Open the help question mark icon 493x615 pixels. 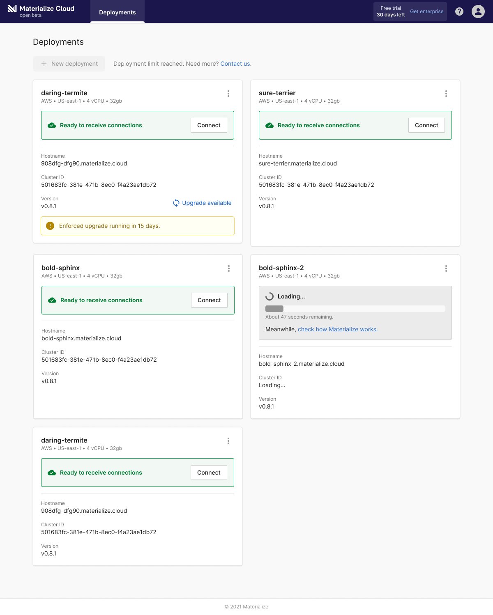coord(459,11)
